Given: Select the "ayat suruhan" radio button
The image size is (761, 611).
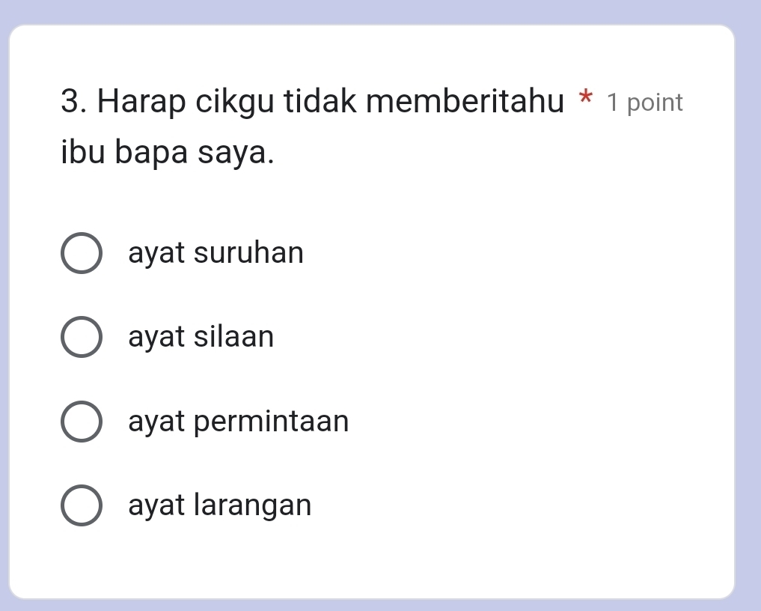Looking at the screenshot, I should point(81,255).
